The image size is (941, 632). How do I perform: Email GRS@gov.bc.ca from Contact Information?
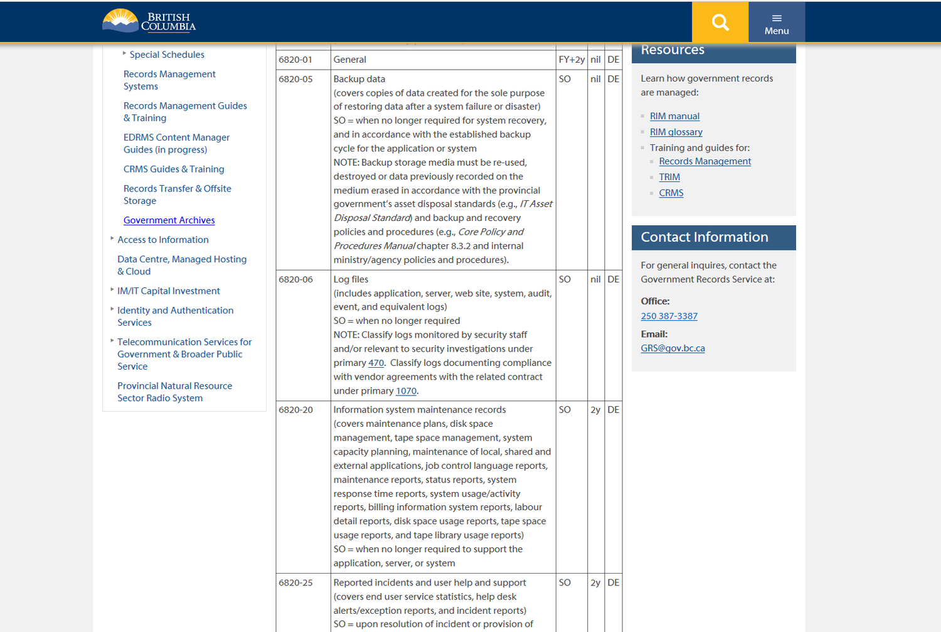click(x=673, y=348)
